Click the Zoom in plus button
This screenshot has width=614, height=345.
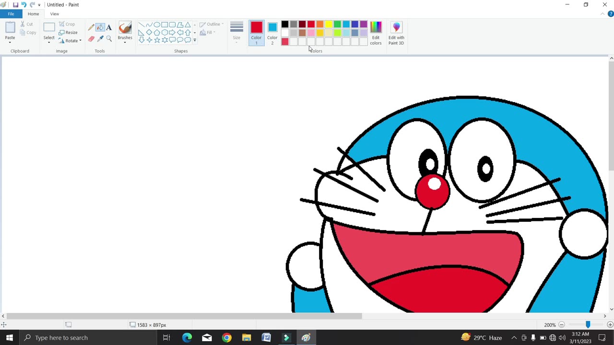click(610, 325)
